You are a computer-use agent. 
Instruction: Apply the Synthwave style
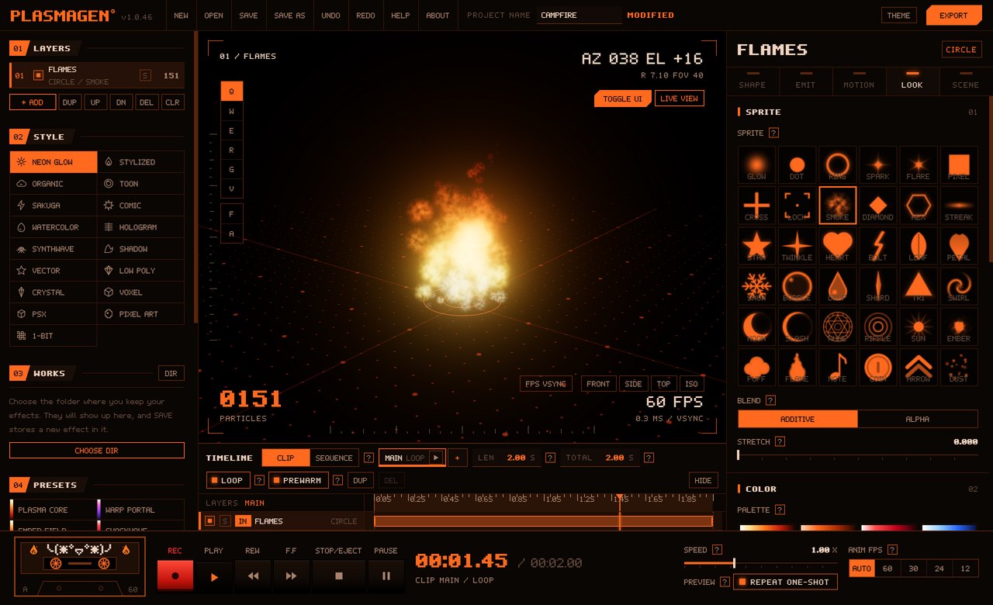click(x=54, y=249)
